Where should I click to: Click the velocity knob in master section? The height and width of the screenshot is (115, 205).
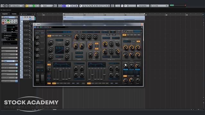point(132,65)
